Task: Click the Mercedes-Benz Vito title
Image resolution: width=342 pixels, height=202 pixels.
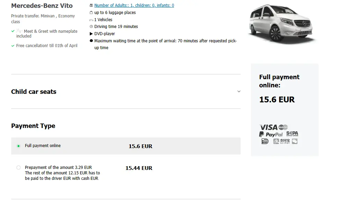Action: tap(42, 5)
